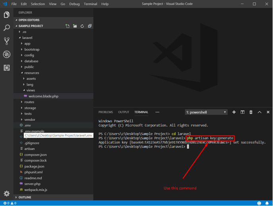This screenshot has width=273, height=206.
Task: Open the Explorer view in the activity bar
Action: click(7, 15)
